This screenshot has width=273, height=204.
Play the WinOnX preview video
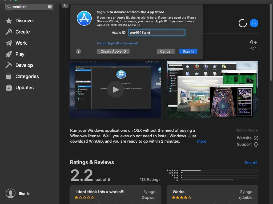[115, 90]
